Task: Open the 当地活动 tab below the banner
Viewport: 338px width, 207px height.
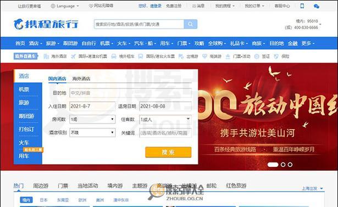Action: [88, 186]
